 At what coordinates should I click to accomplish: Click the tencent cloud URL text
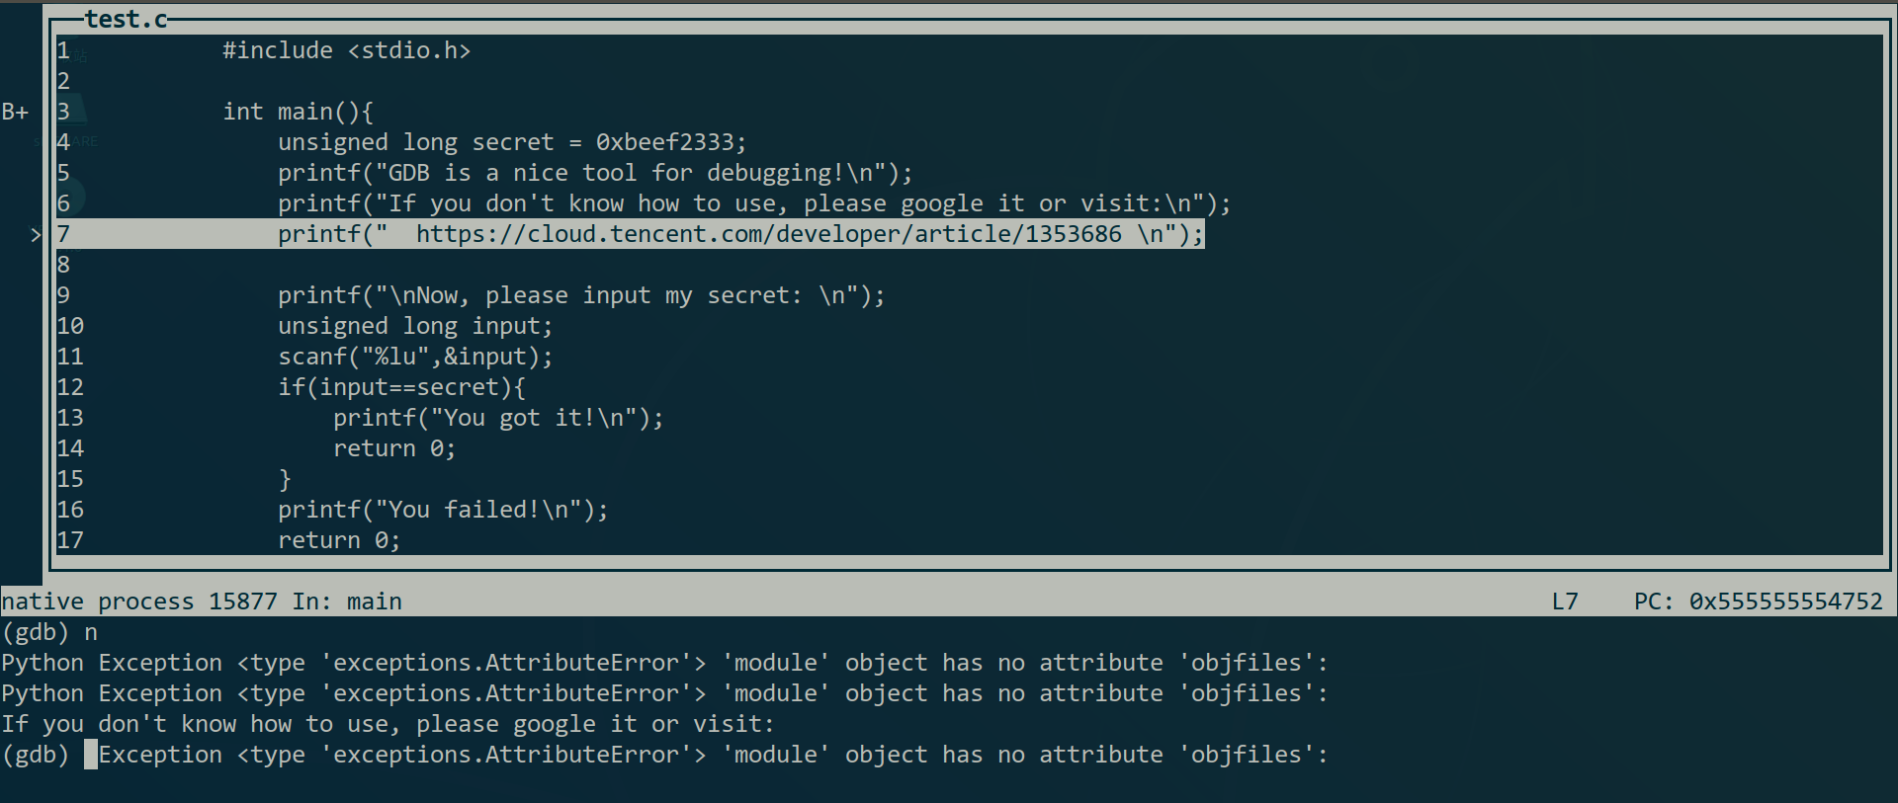click(x=768, y=234)
